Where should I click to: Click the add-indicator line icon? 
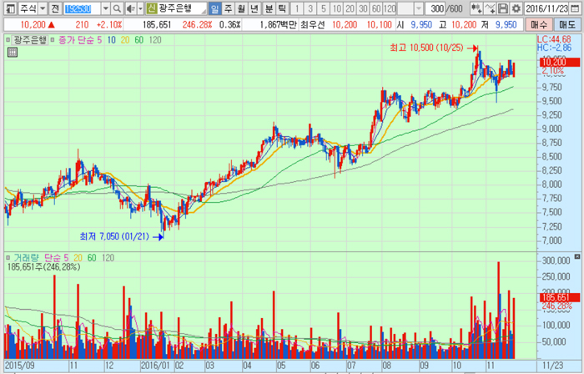click(x=490, y=8)
